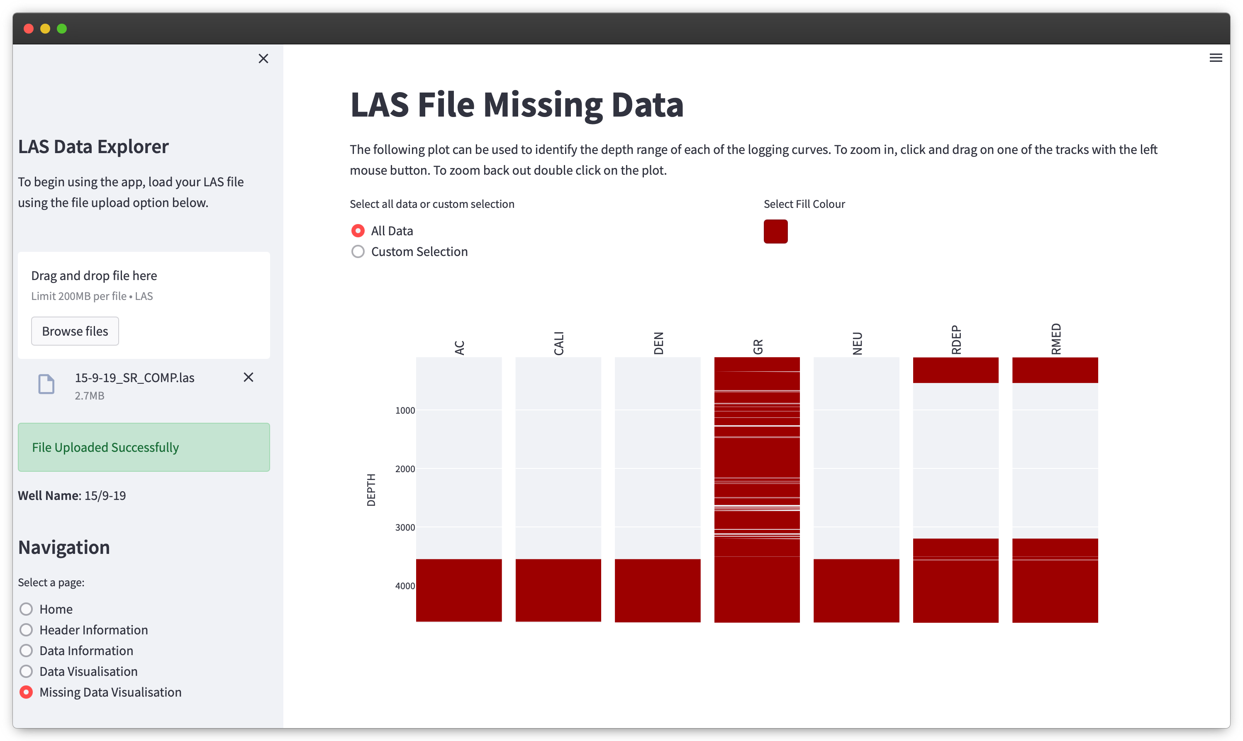The height and width of the screenshot is (741, 1243).
Task: Collapse the sidebar with X icon
Action: (263, 58)
